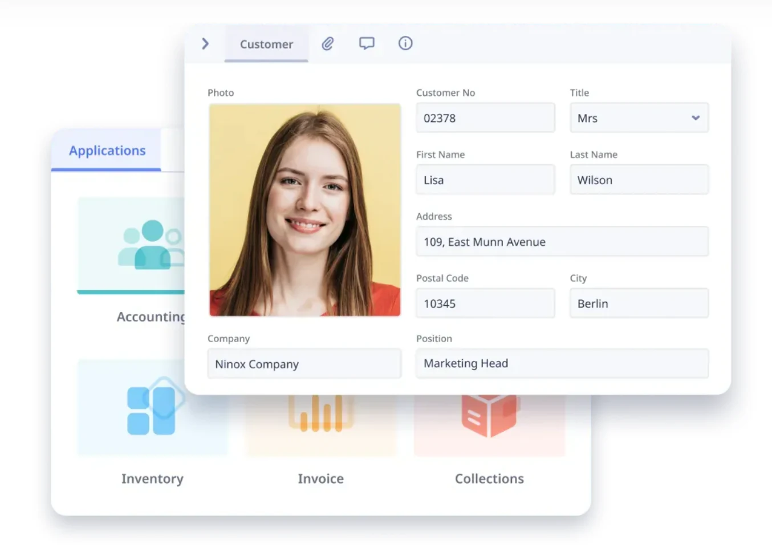Click the Accounting label
772x552 pixels.
click(x=151, y=317)
